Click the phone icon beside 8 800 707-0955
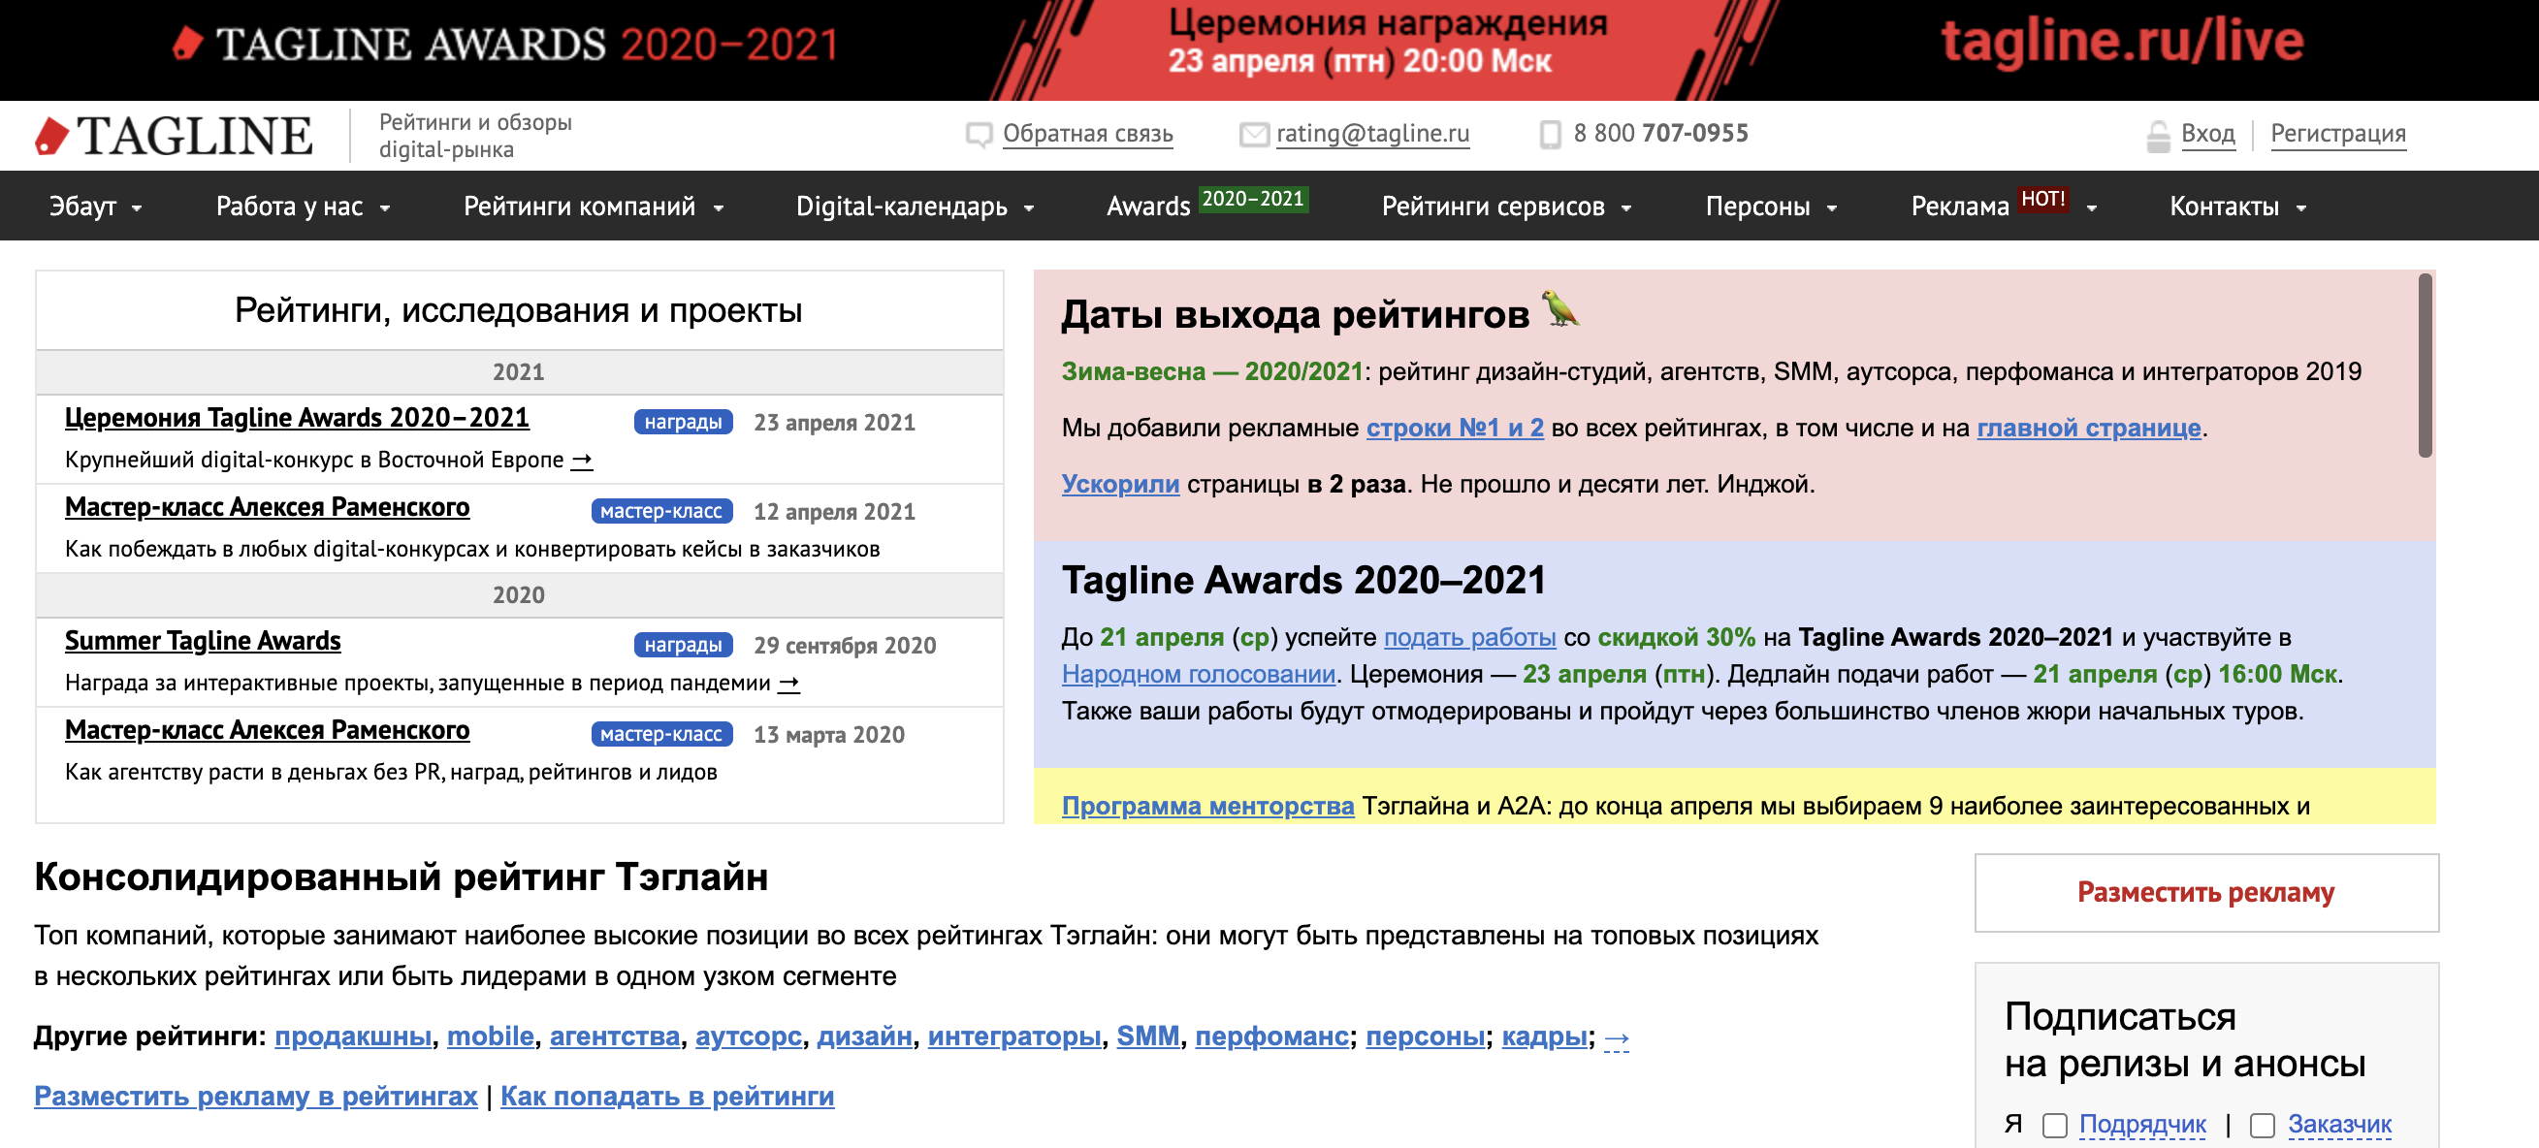This screenshot has height=1148, width=2539. tap(1550, 134)
